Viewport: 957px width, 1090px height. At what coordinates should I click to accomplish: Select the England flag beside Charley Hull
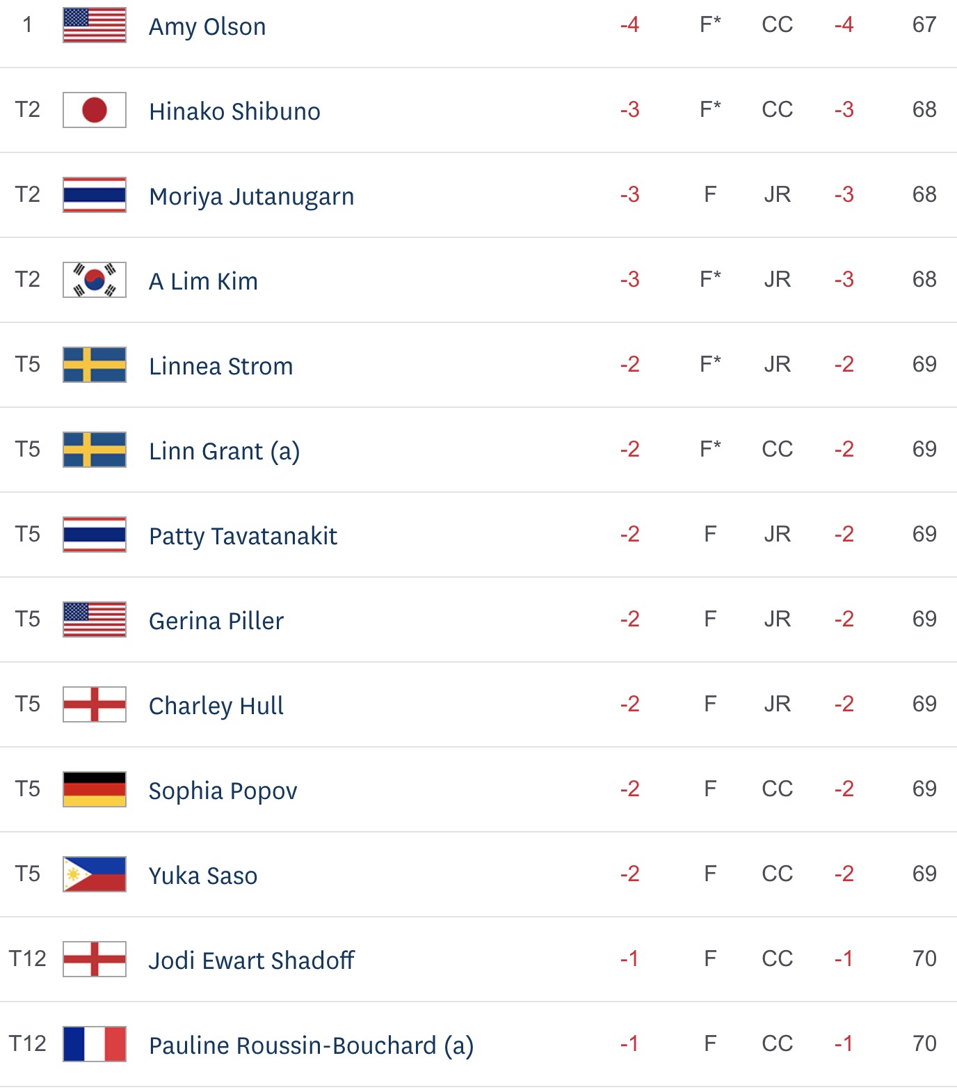click(x=95, y=704)
